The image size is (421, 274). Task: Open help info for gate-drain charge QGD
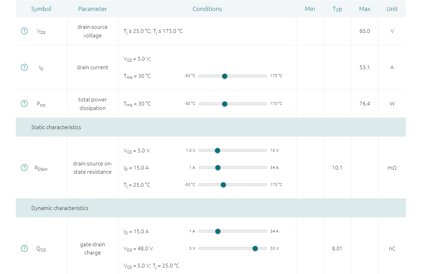[x=24, y=249]
